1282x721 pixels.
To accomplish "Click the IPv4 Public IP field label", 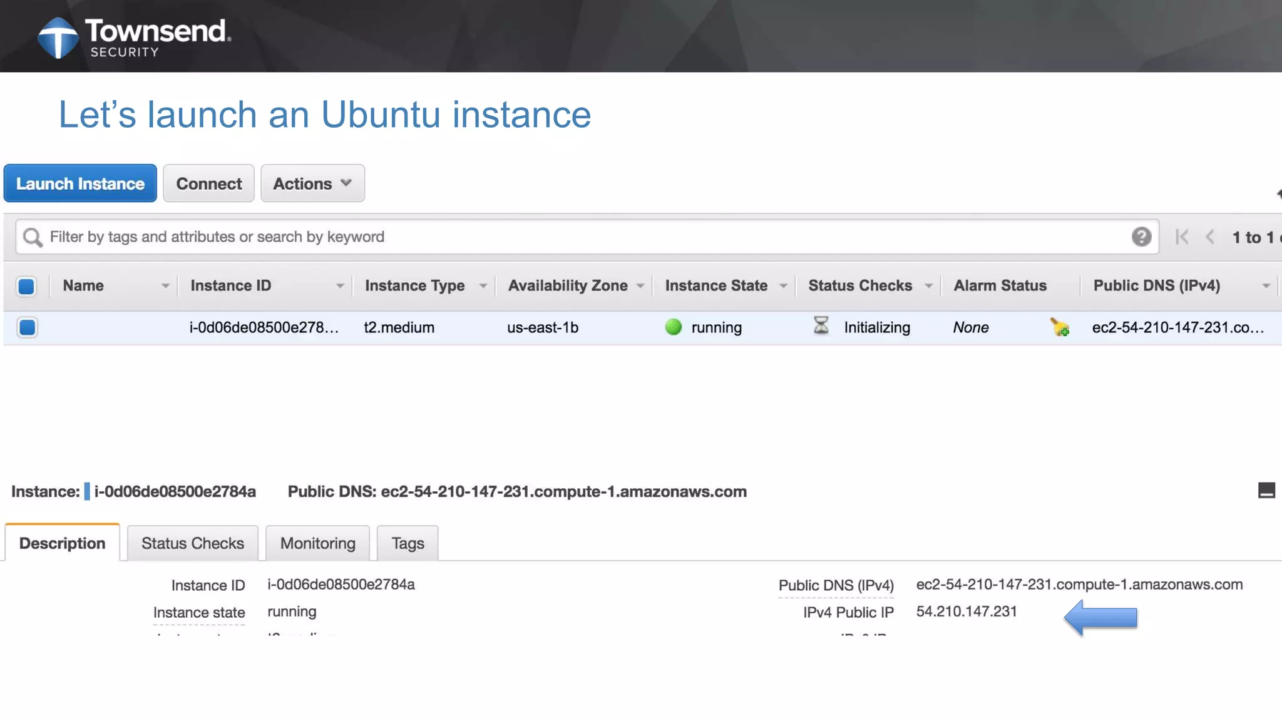I will point(848,612).
